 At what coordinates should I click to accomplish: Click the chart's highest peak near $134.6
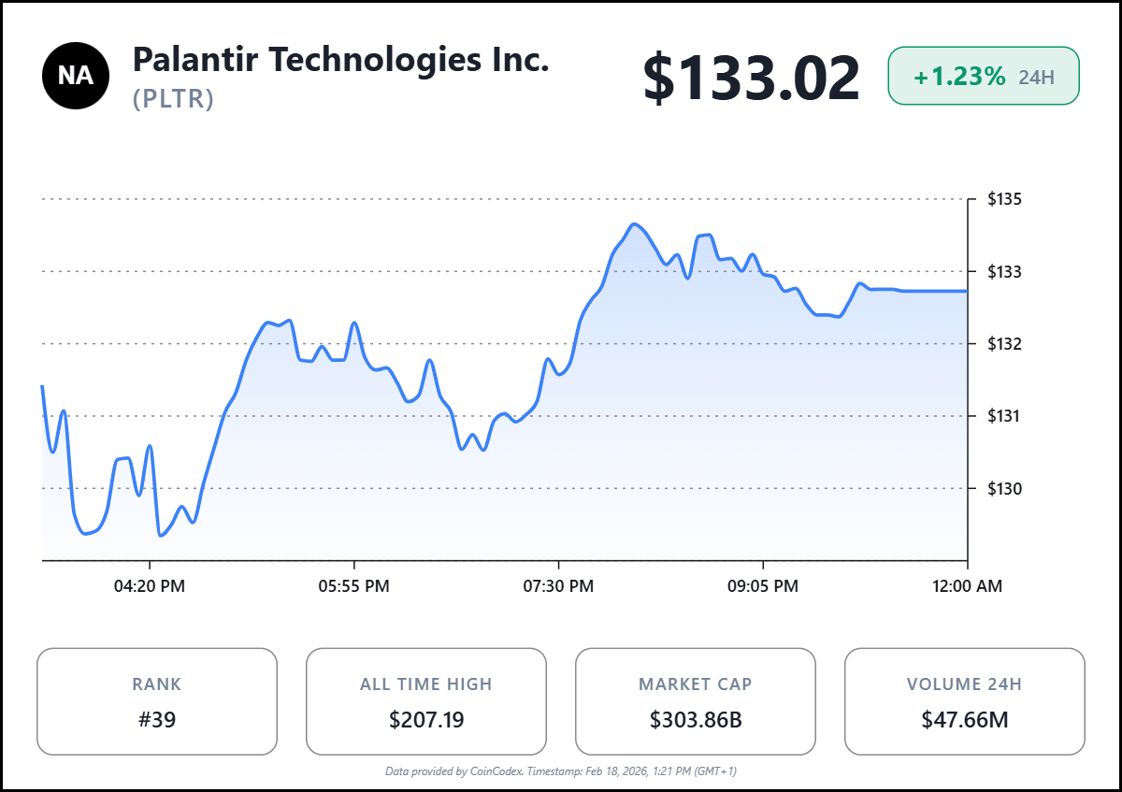click(x=635, y=224)
